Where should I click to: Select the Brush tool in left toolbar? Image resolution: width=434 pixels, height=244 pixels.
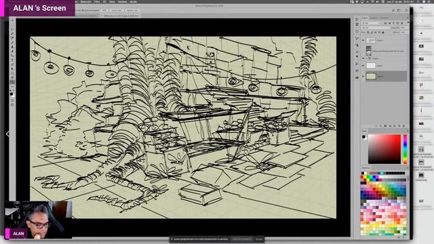point(12,42)
